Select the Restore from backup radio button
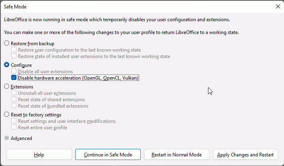Image resolution: width=284 pixels, height=166 pixels. click(x=6, y=43)
